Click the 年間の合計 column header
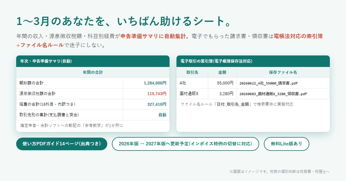This screenshot has width=346, height=181. (93, 72)
